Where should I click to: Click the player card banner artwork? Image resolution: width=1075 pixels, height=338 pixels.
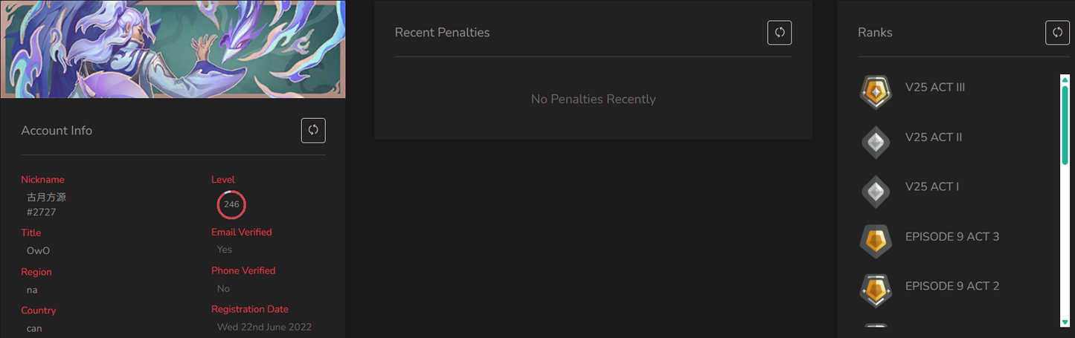(x=173, y=49)
